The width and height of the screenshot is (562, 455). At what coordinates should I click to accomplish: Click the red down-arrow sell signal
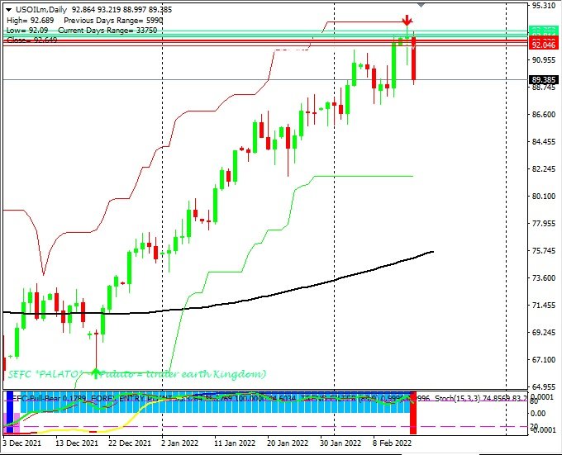[x=407, y=21]
